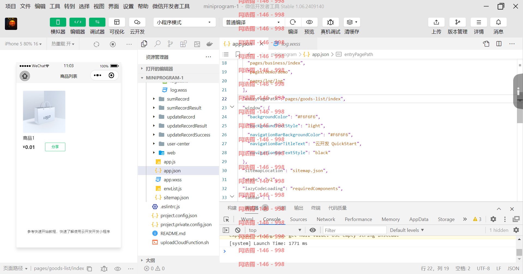Open the 小程序模式 mode dropdown
This screenshot has height=274, width=523.
[184, 22]
